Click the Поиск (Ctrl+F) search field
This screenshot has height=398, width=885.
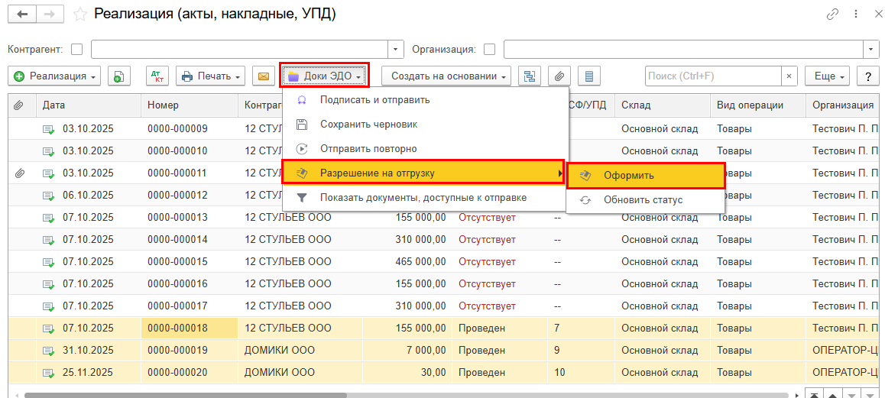coord(712,76)
